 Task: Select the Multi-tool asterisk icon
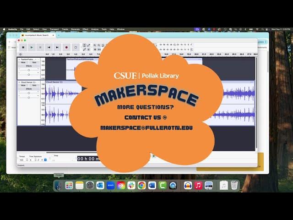click(x=88, y=49)
